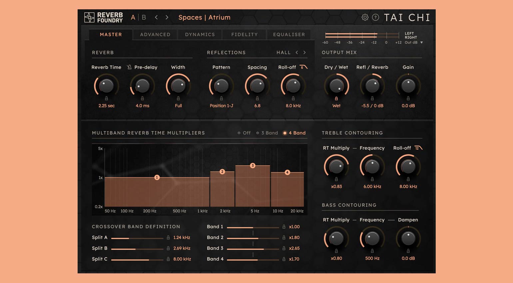Click the Split B slider
Screen dimensions: 513x283
[x=137, y=249]
